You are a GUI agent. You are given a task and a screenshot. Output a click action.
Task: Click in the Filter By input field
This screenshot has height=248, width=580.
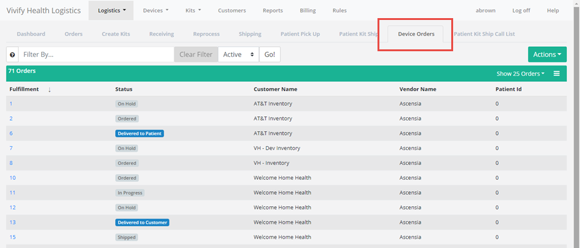[96, 54]
